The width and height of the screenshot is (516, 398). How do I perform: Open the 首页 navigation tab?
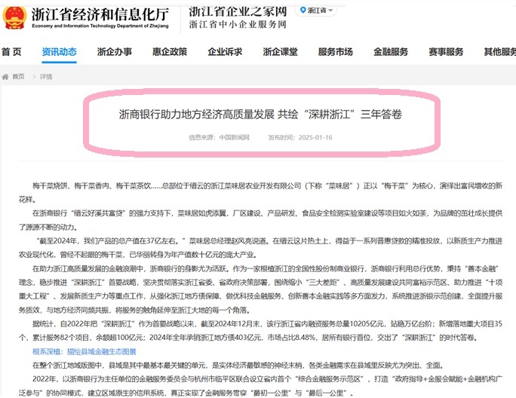click(11, 52)
